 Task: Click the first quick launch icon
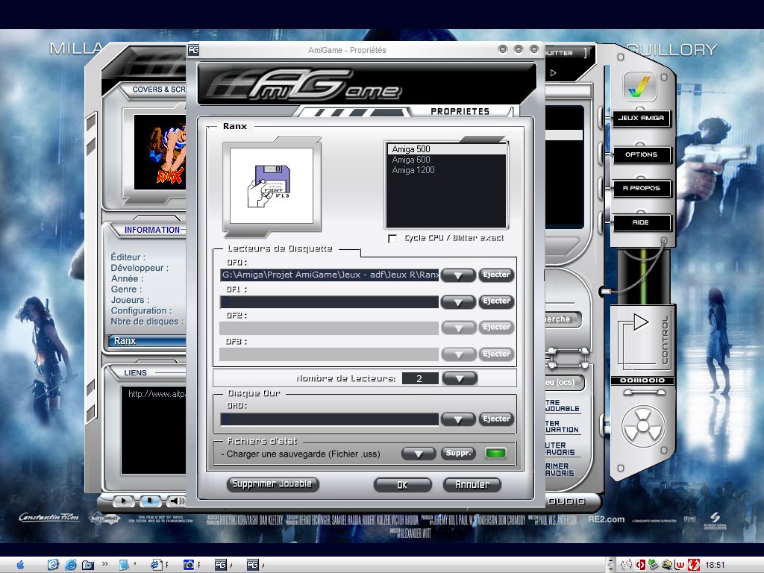53,565
